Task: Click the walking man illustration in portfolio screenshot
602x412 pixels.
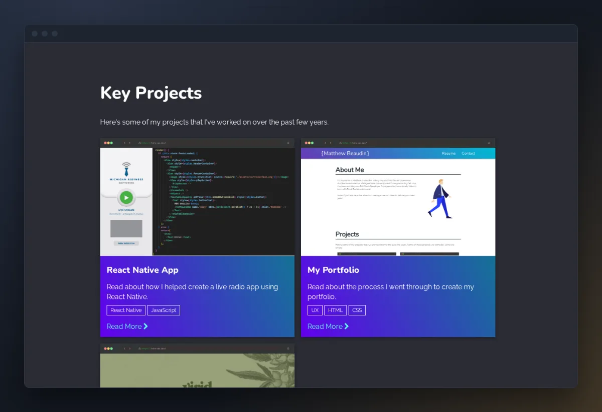Action: point(440,199)
